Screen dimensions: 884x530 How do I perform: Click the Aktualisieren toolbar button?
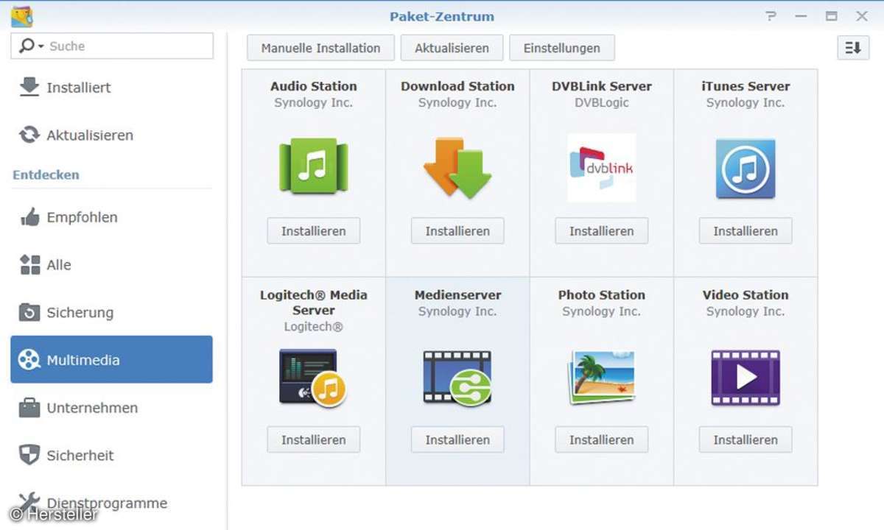pyautogui.click(x=452, y=48)
